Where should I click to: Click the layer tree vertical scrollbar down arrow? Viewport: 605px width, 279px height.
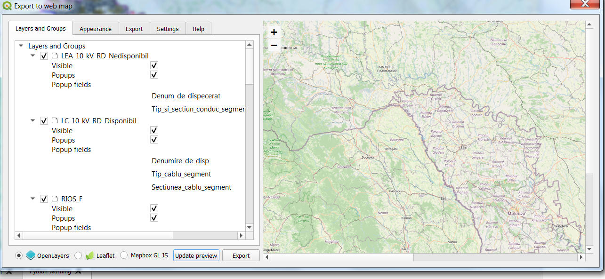click(250, 227)
